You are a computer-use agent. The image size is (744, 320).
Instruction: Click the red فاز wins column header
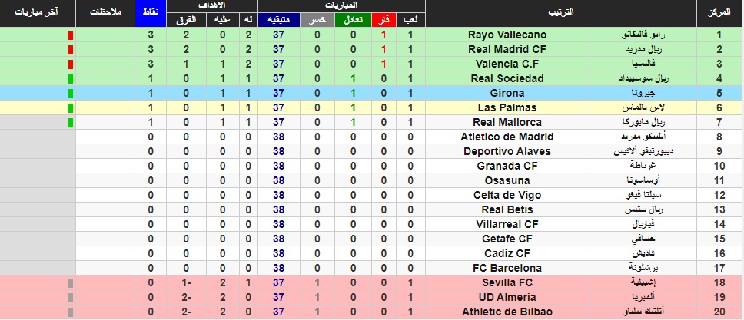[x=384, y=20]
